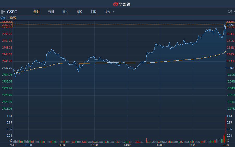Click the tallest red volume bar

pyautogui.click(x=226, y=129)
